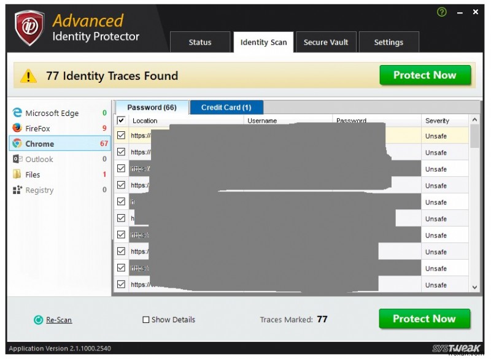Select the Registry icon in sidebar
The height and width of the screenshot is (359, 491).
coord(17,190)
